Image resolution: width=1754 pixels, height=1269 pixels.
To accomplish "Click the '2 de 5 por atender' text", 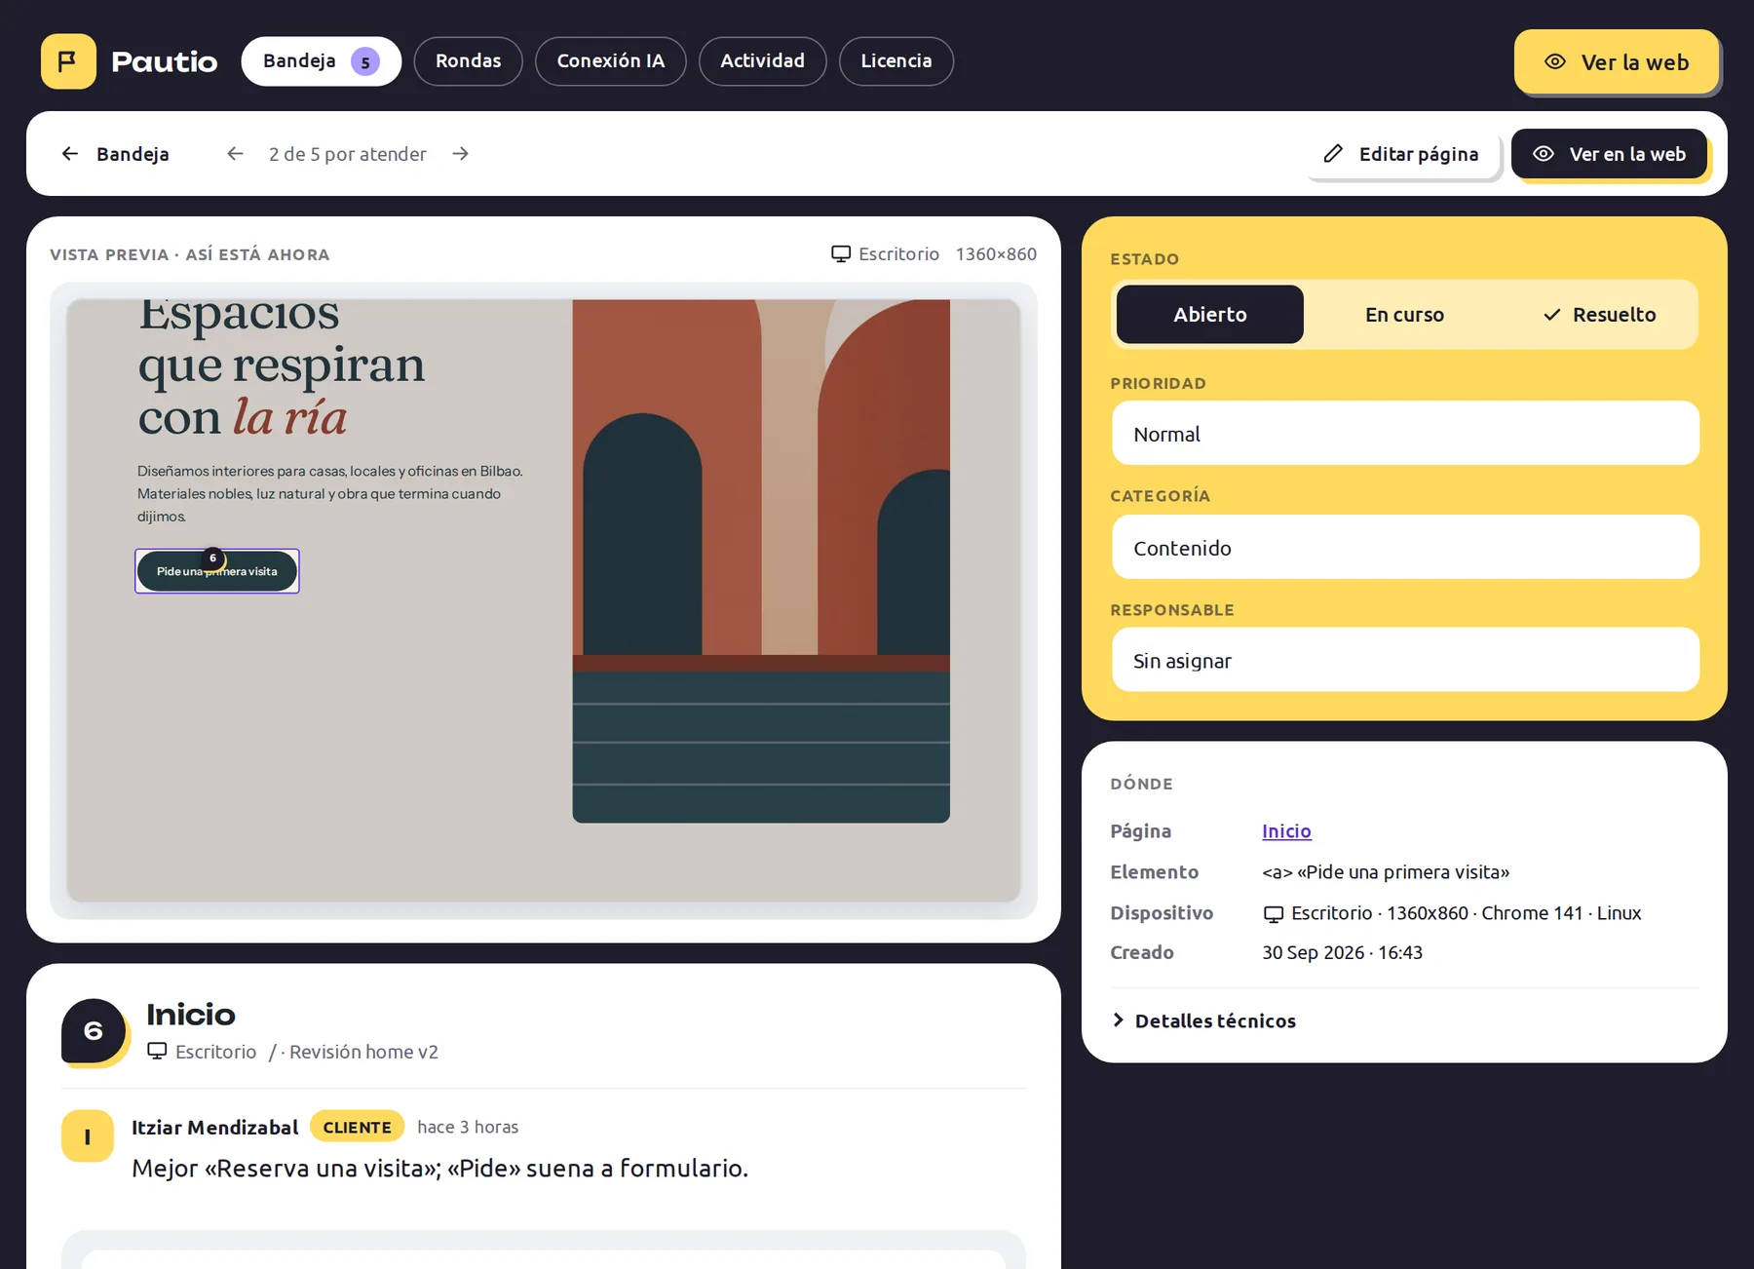I will click(348, 154).
